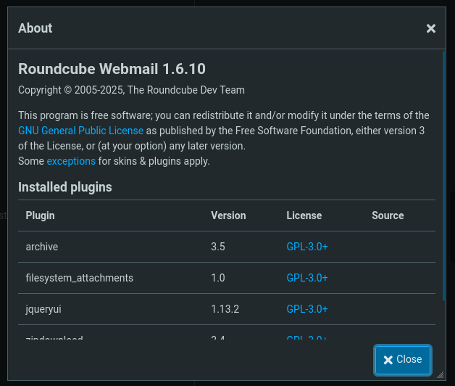The height and width of the screenshot is (386, 455).
Task: Select the filesystem_attachments plugin name
Action: (80, 278)
